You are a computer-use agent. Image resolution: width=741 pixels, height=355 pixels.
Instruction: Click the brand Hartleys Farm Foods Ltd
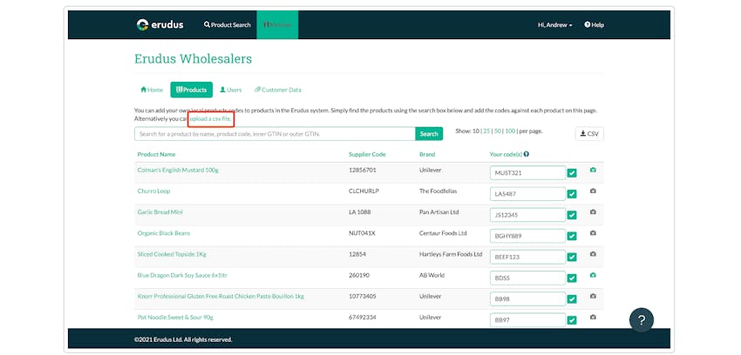(451, 254)
